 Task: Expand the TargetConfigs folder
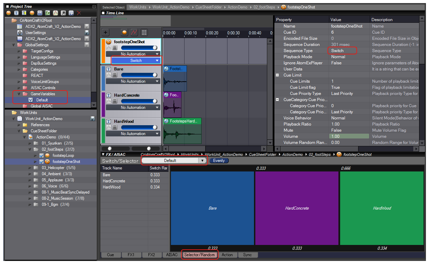point(19,51)
